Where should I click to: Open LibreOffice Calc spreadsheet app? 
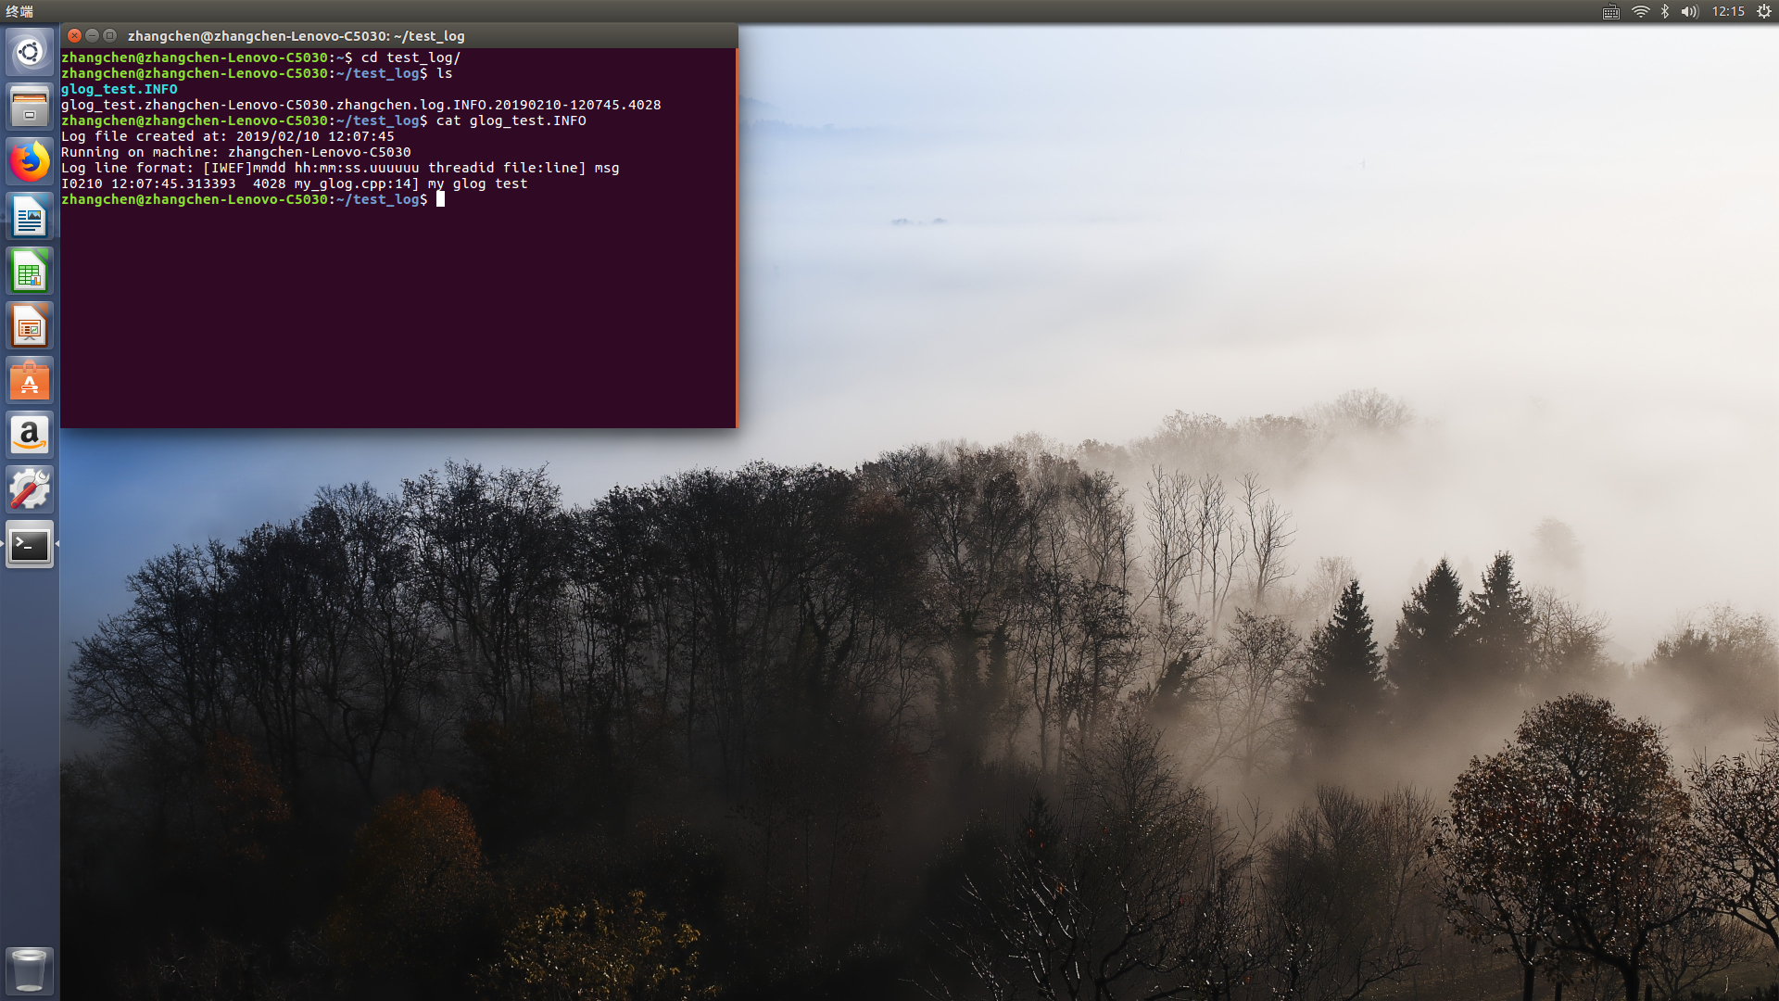tap(30, 272)
